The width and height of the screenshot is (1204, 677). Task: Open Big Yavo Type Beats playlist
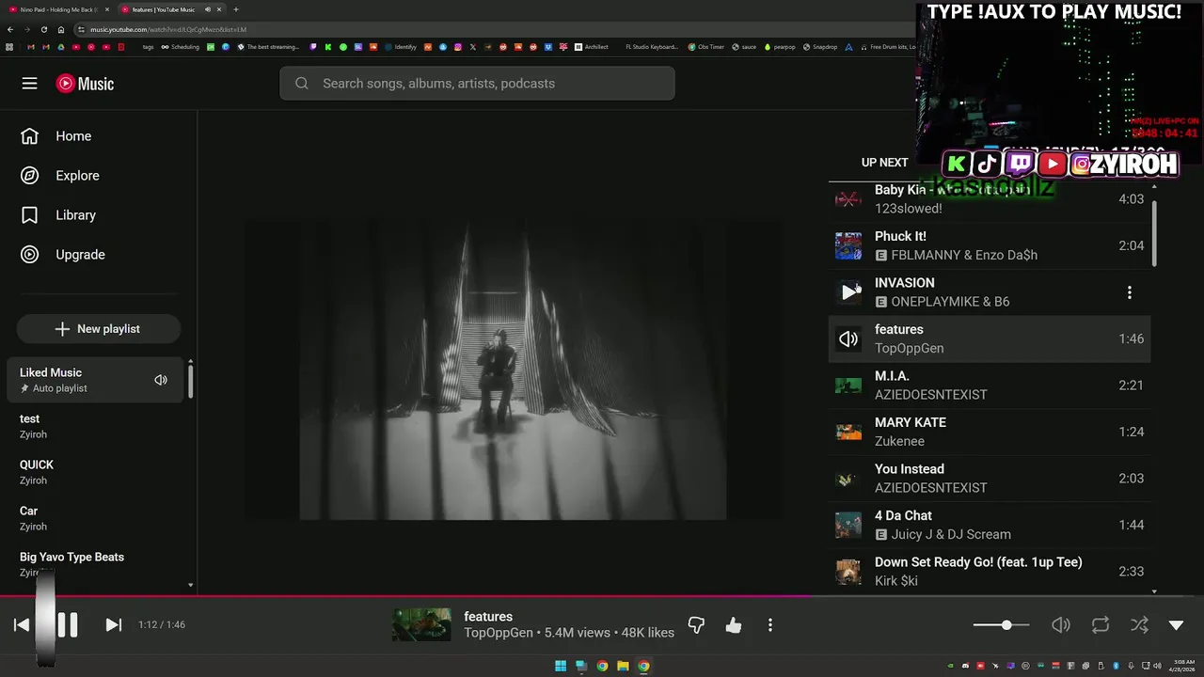[x=94, y=563]
